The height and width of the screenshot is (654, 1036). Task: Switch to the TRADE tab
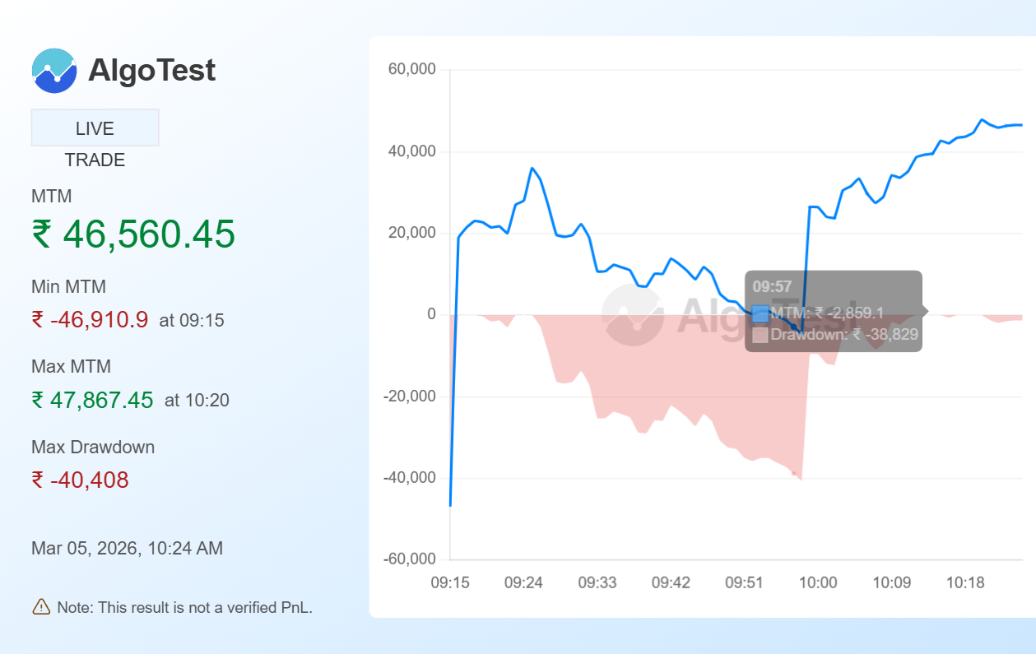coord(95,160)
